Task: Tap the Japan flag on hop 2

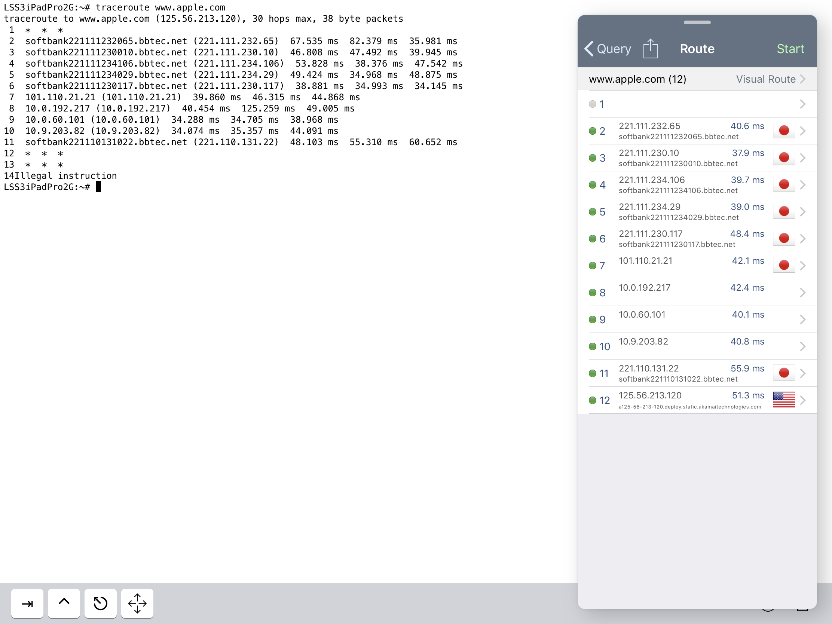Action: 784,131
